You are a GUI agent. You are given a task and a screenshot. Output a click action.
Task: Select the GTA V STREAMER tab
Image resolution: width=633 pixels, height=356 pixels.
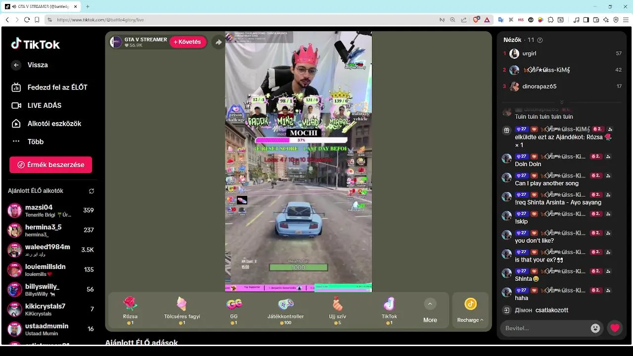coord(42,6)
